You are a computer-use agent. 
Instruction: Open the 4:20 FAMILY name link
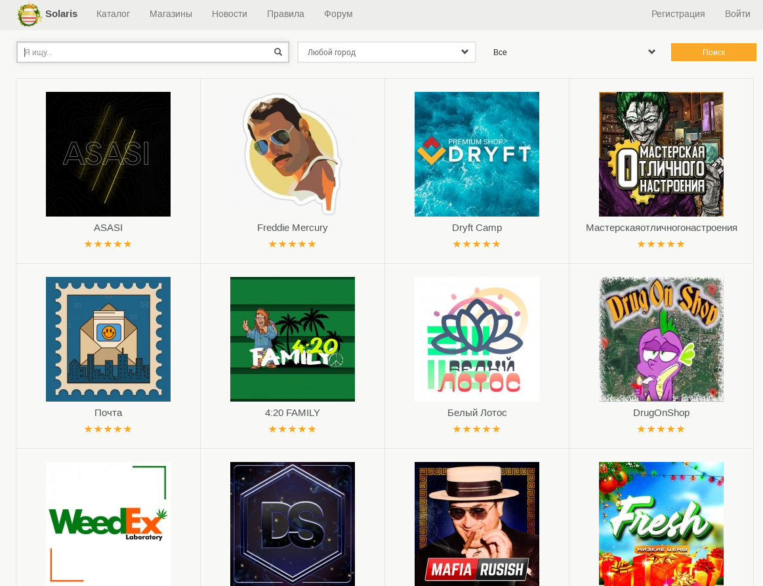[x=293, y=413]
